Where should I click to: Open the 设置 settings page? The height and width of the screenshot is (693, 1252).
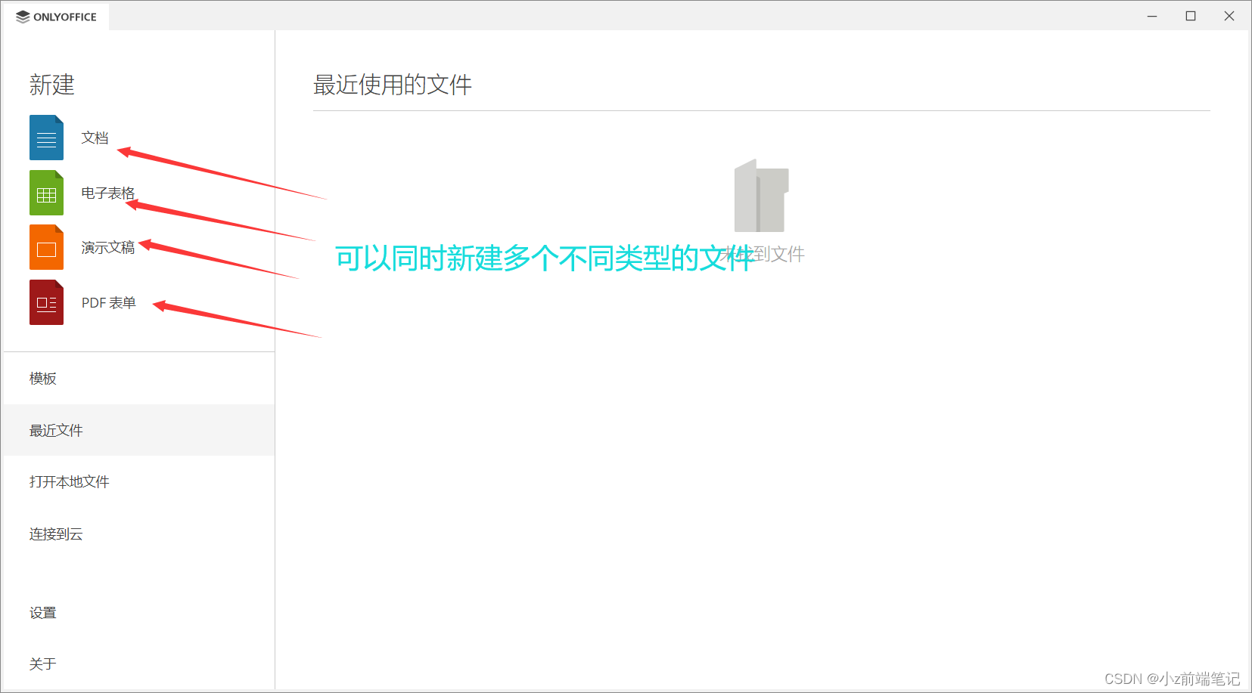point(138,612)
